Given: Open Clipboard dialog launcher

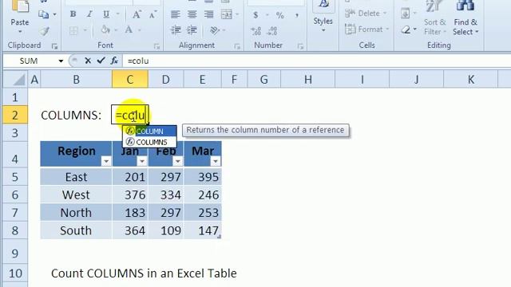Looking at the screenshot, I should 54,46.
